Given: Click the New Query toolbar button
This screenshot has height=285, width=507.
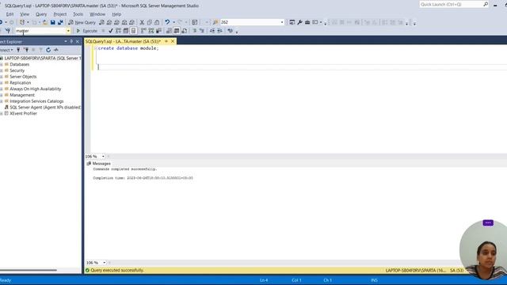Looking at the screenshot, I should [x=82, y=22].
